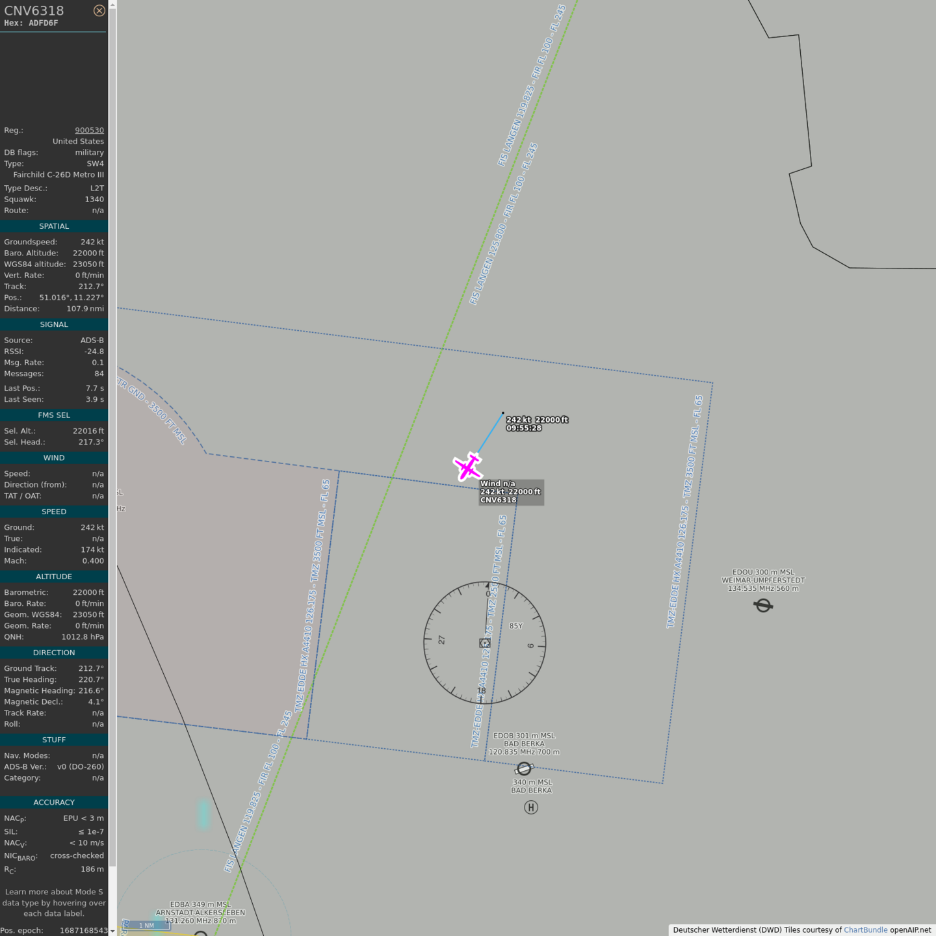This screenshot has height=936, width=936.
Task: Open the openAIP.net attribution link
Action: click(910, 930)
